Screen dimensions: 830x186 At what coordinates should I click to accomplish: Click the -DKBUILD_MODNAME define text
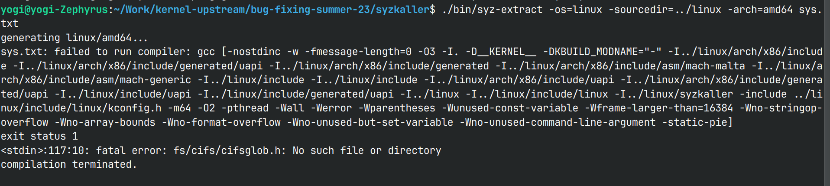[602, 52]
